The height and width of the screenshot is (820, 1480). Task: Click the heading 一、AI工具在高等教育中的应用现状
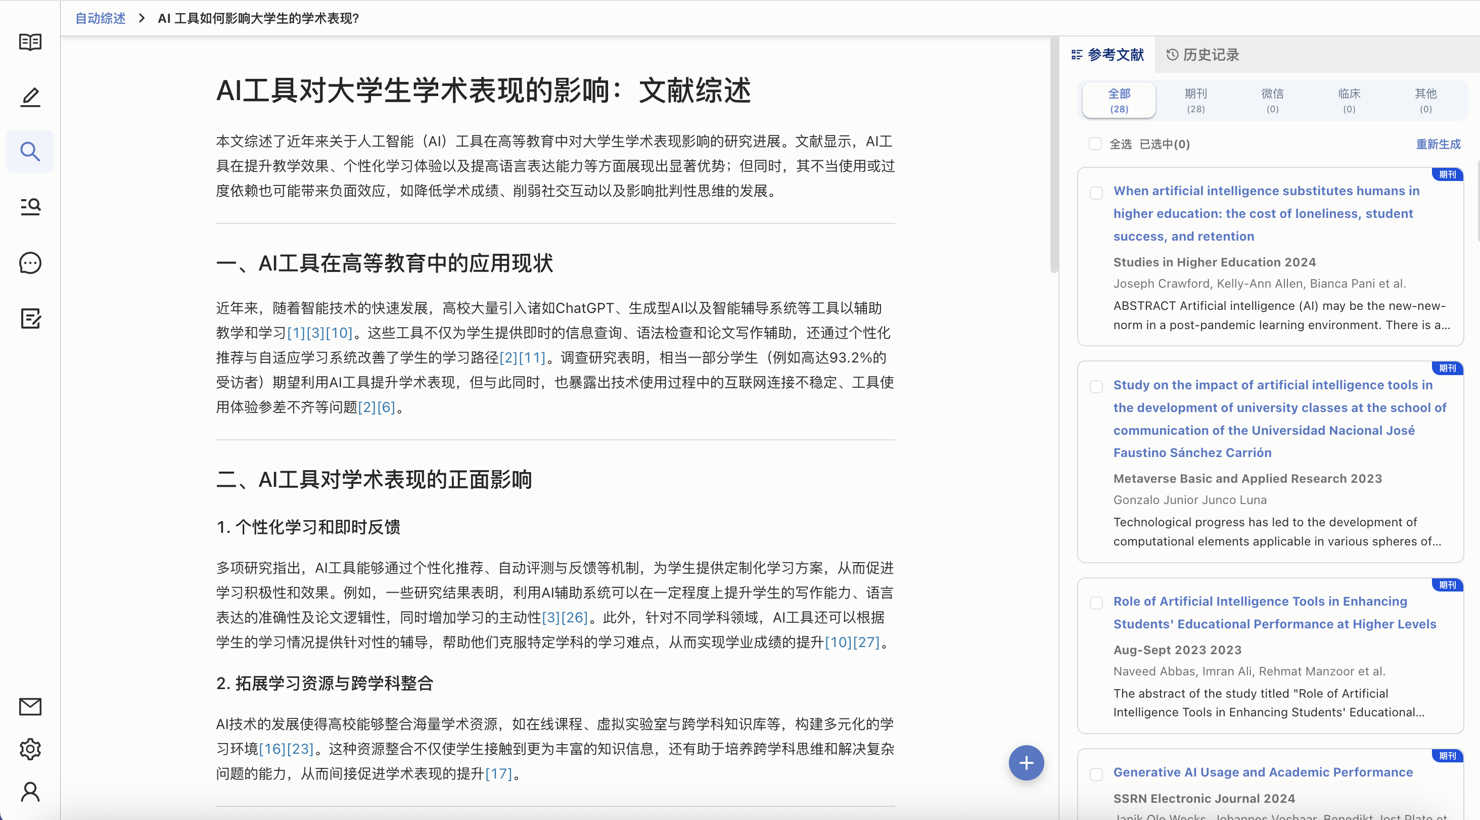384,263
